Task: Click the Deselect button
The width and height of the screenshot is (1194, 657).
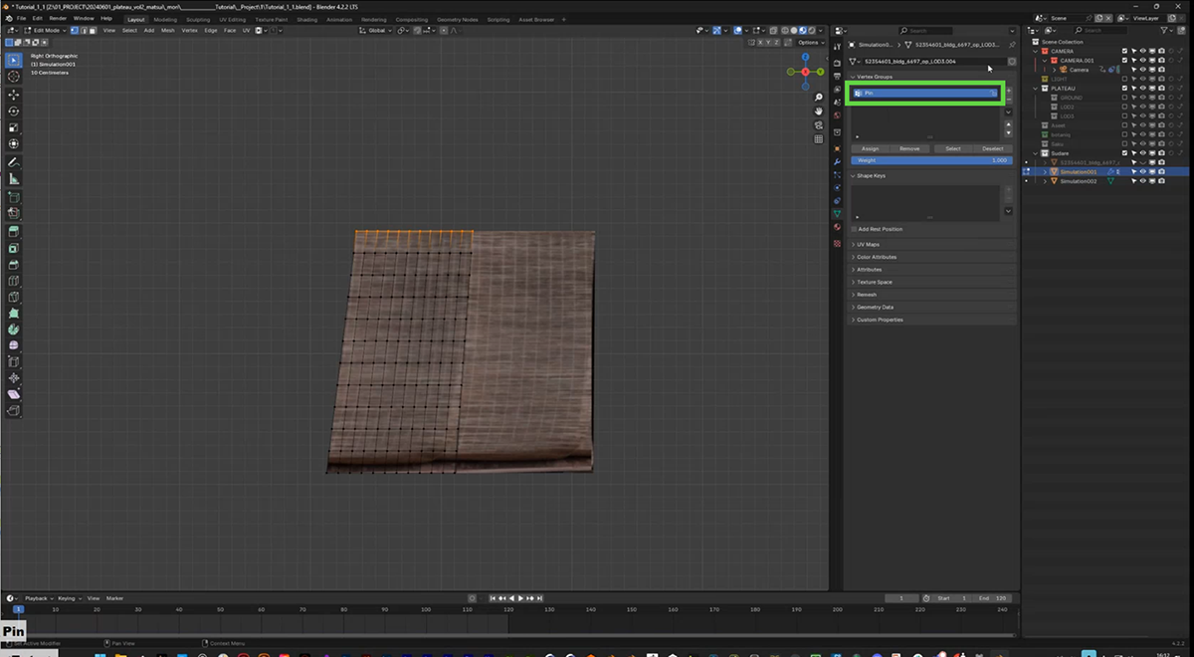Action: point(992,148)
